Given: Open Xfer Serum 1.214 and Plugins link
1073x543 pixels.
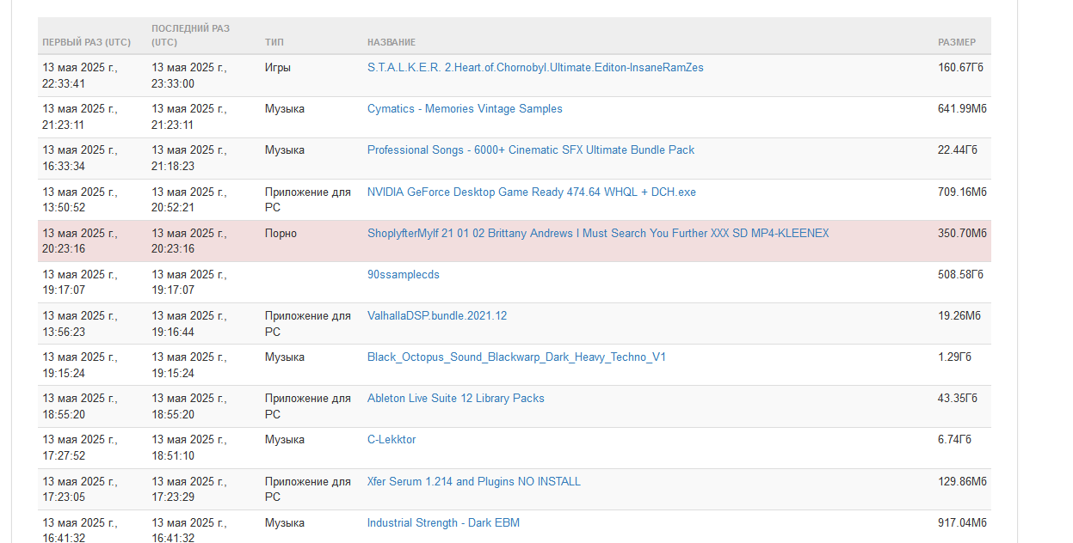Looking at the screenshot, I should [x=474, y=482].
